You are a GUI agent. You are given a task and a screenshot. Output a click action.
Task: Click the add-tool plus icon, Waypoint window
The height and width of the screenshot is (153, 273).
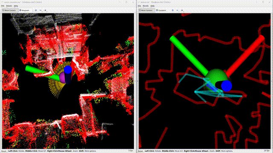coord(36,10)
